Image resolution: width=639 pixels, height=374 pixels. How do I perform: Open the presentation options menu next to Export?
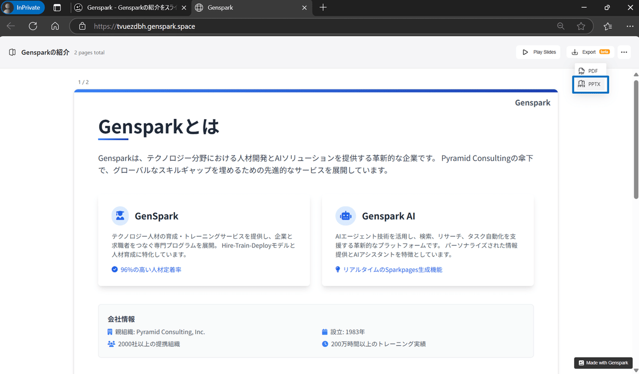click(x=624, y=52)
